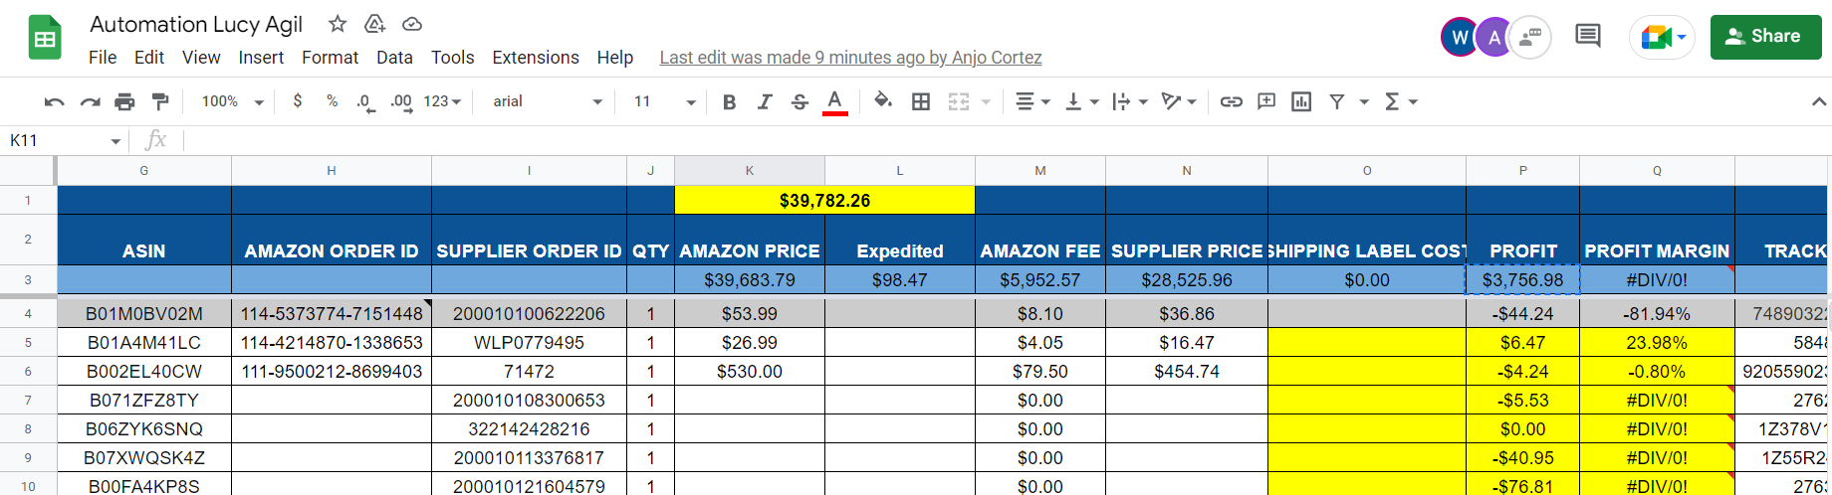The width and height of the screenshot is (1832, 495).
Task: Insert a link using toolbar icon
Action: (1232, 101)
